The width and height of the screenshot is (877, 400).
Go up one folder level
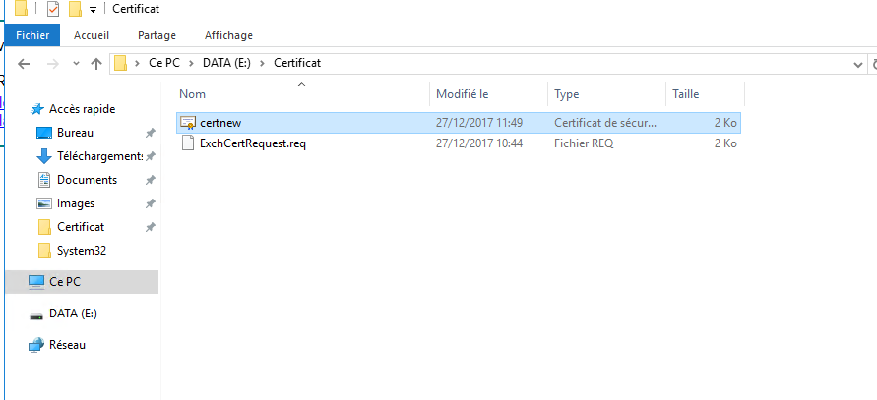(x=96, y=64)
